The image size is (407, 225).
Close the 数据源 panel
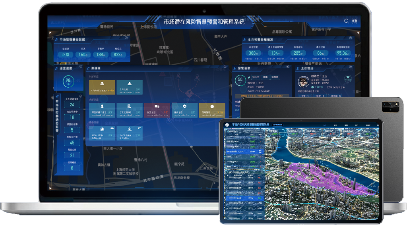[x=226, y=67]
